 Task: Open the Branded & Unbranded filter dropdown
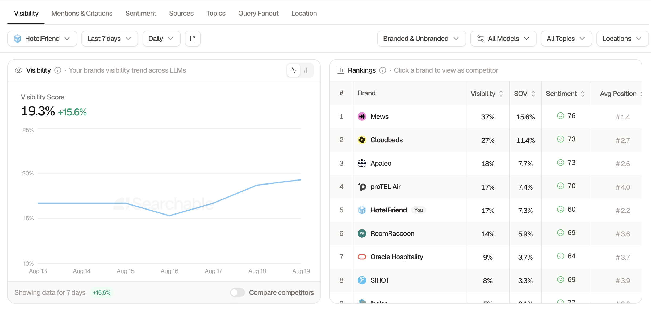[x=421, y=39]
